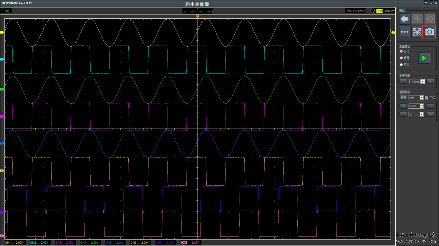
Task: Click right arrow beside the 2.00V field
Action: click(430, 106)
